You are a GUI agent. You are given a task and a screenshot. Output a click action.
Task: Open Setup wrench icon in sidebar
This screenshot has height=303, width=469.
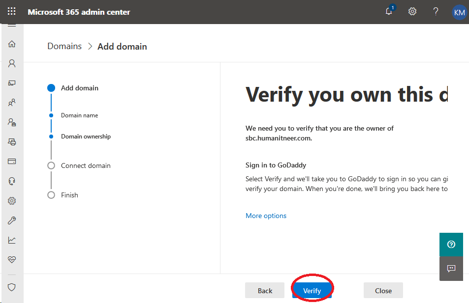(12, 220)
